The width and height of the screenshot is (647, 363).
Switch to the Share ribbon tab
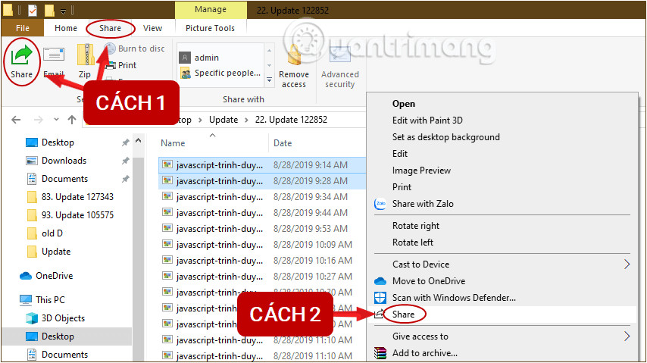click(110, 28)
